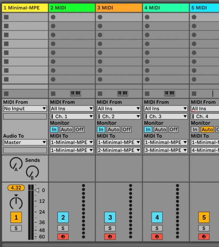This screenshot has height=247, width=219.
Task: Set track 2 monitor to Auto
Action: (x=66, y=129)
